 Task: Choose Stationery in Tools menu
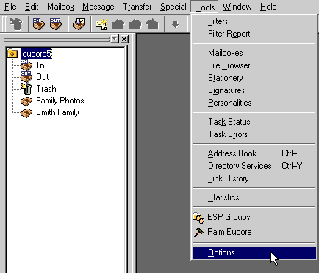click(x=254, y=78)
